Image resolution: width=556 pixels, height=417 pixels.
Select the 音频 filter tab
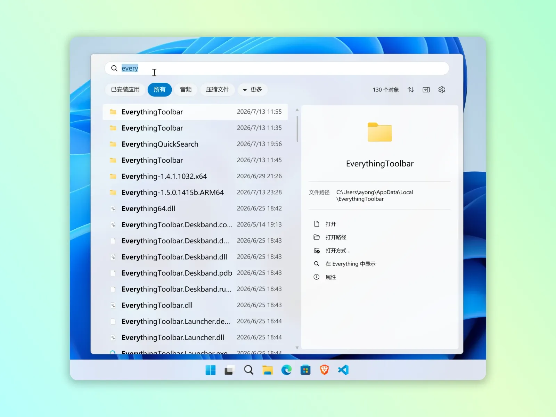pos(186,90)
